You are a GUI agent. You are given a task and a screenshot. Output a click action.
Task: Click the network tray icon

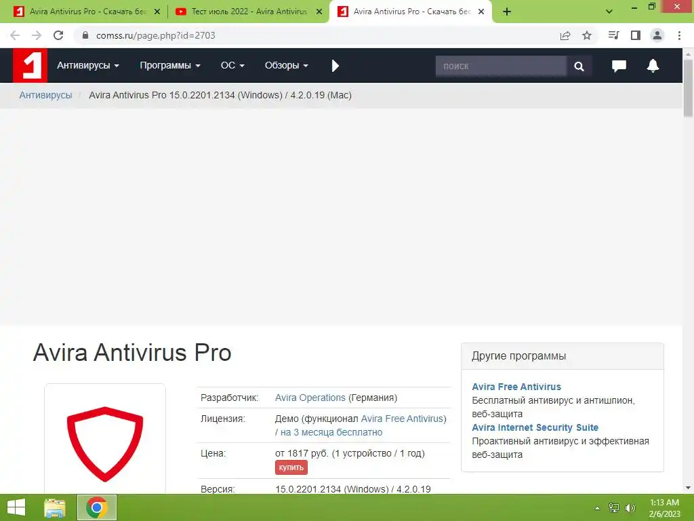click(614, 508)
